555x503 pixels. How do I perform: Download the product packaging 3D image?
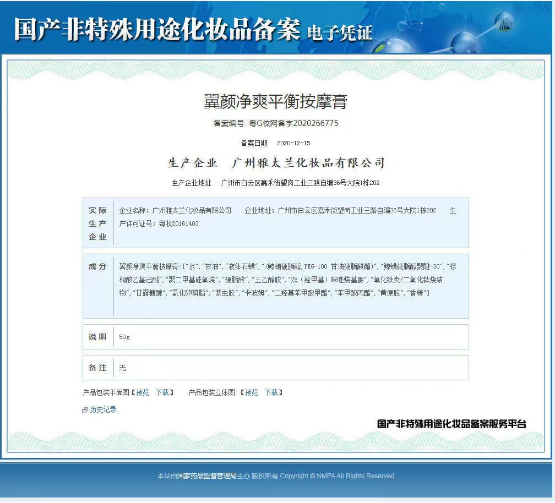tap(271, 392)
